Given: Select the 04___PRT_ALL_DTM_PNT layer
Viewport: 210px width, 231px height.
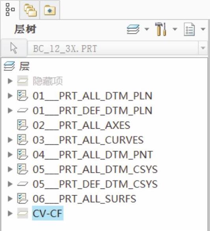Looking at the screenshot, I should pos(93,155).
